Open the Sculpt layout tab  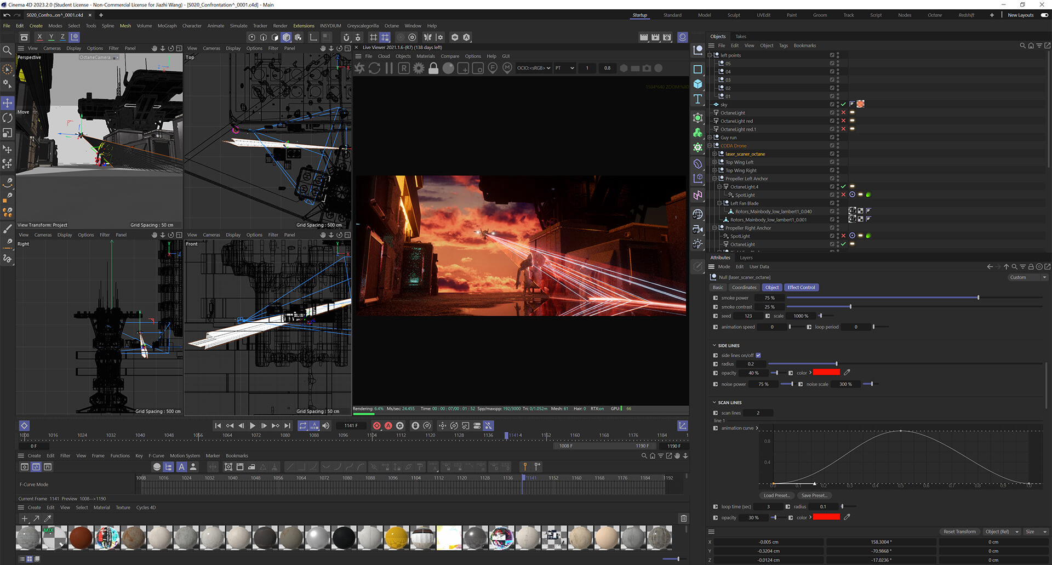click(734, 15)
